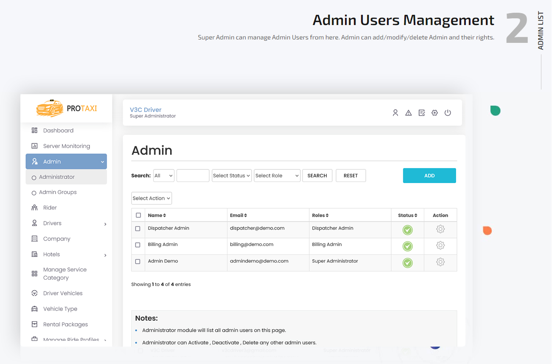
Task: Check the Dispatcher Admin row checkbox
Action: point(137,229)
